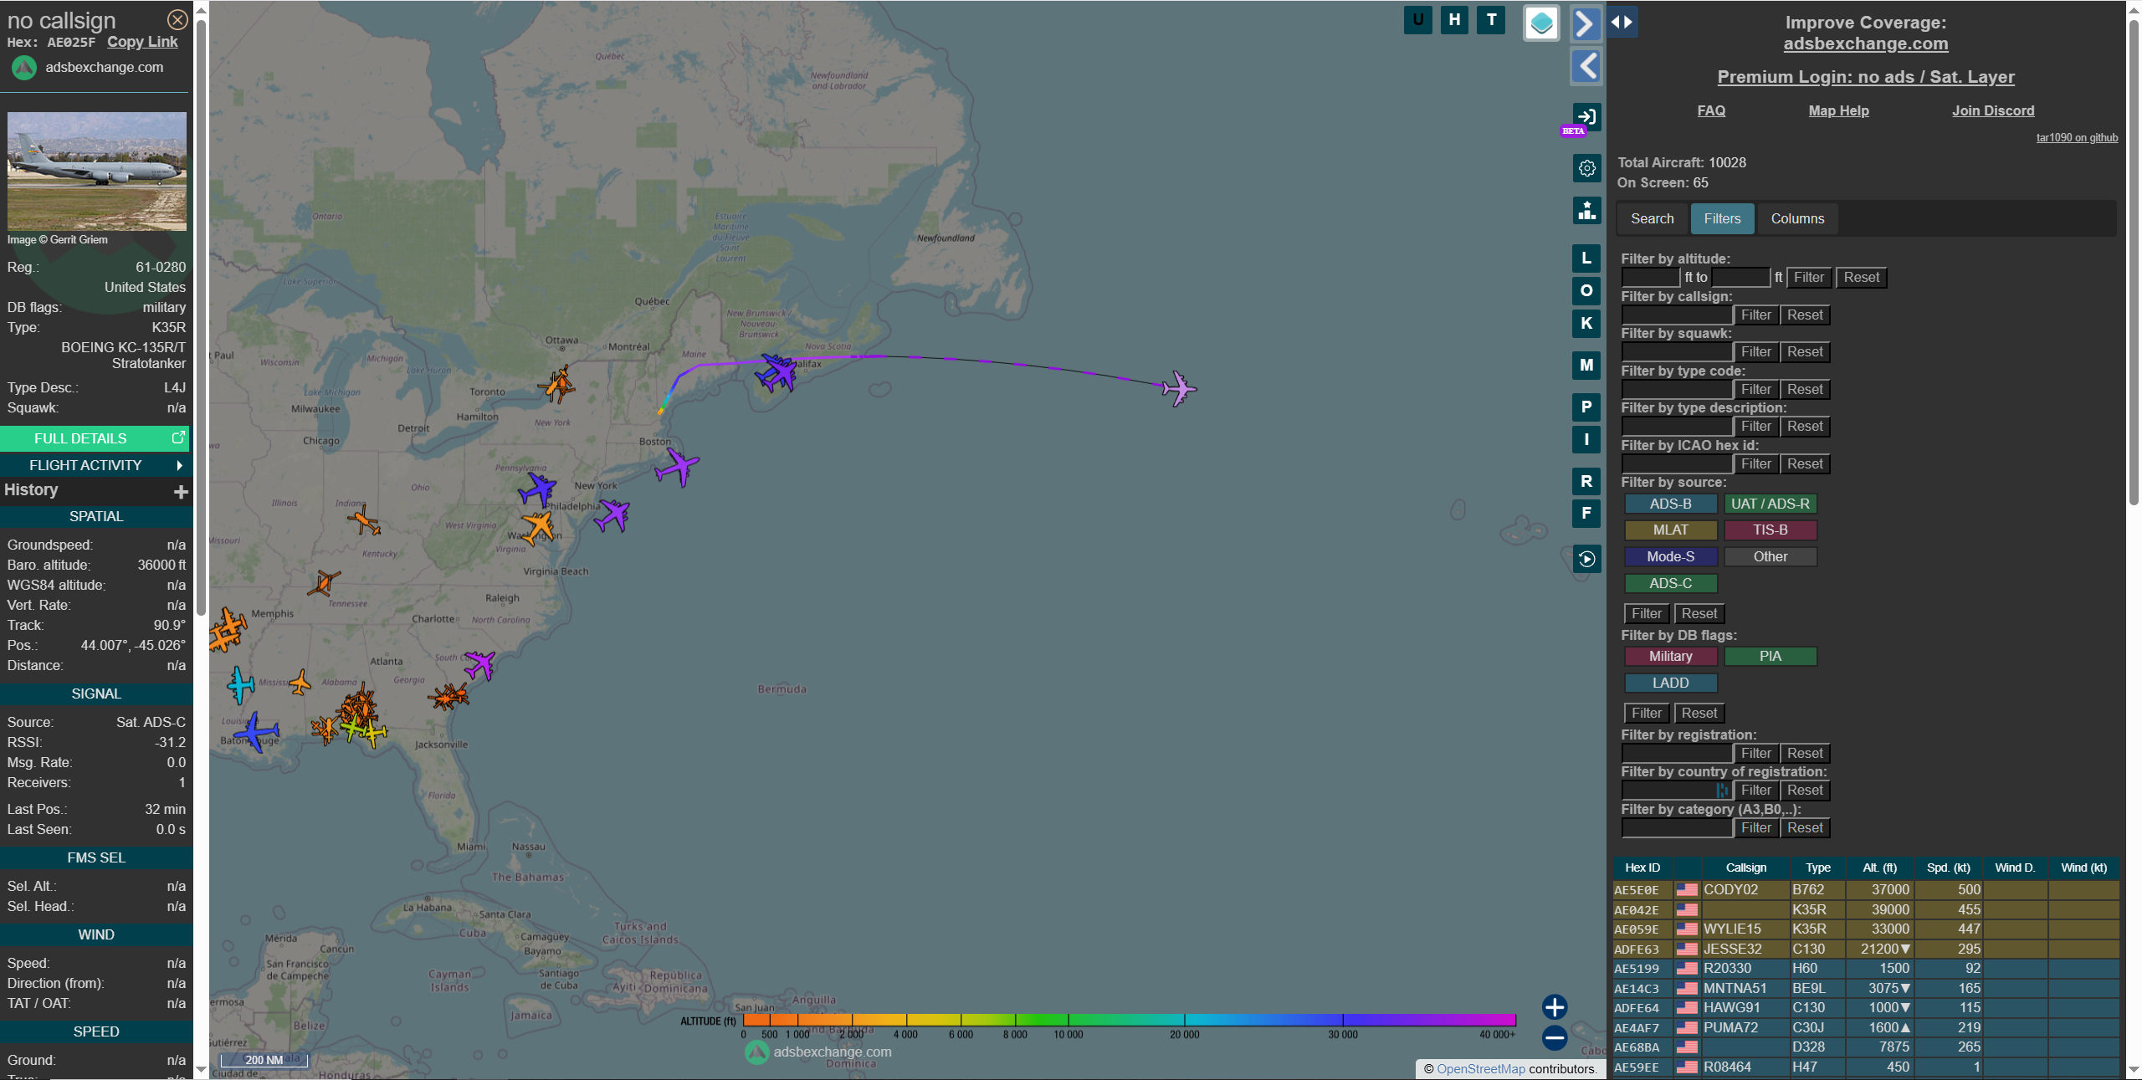The width and height of the screenshot is (2142, 1080).
Task: Click the L map button
Action: tap(1586, 258)
